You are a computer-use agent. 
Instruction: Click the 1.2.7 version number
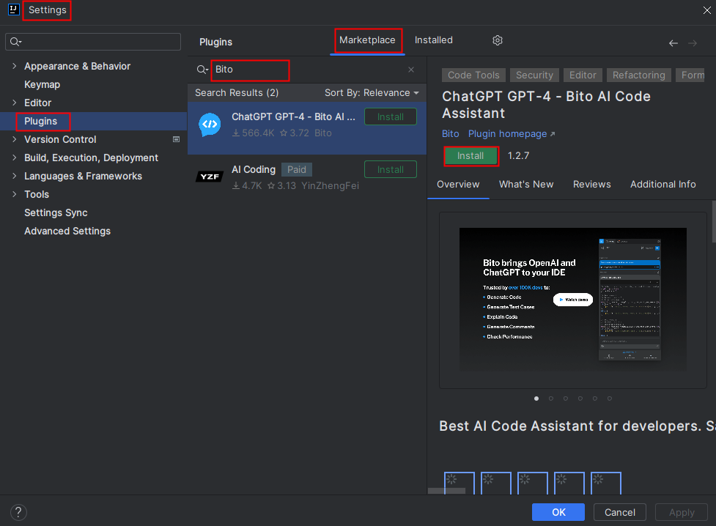518,156
